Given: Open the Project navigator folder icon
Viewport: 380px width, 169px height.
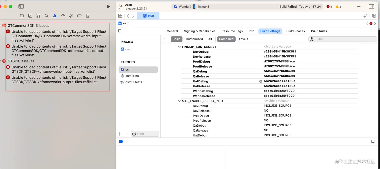Looking at the screenshot, I should pos(22,16).
